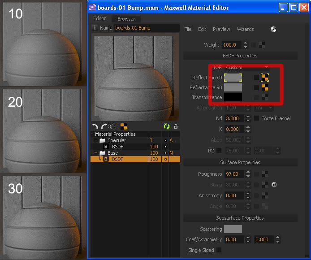Click the info icon beside Name

(95, 28)
